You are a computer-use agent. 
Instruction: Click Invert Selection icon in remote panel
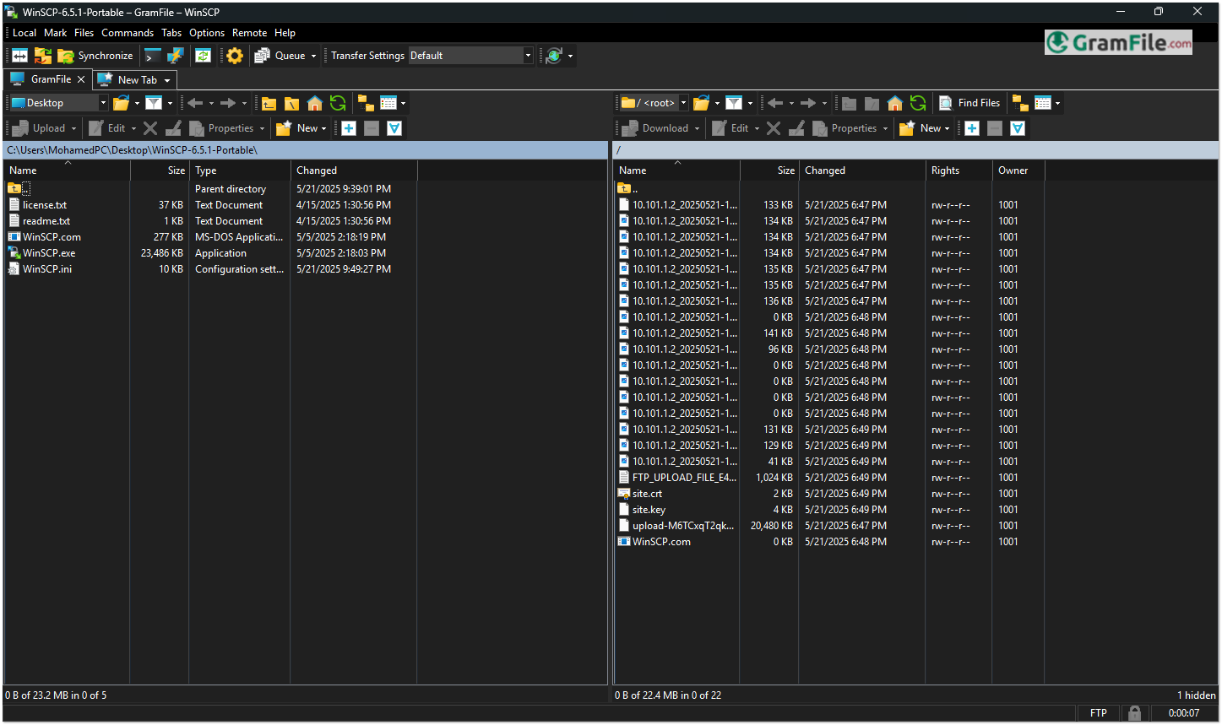1018,128
